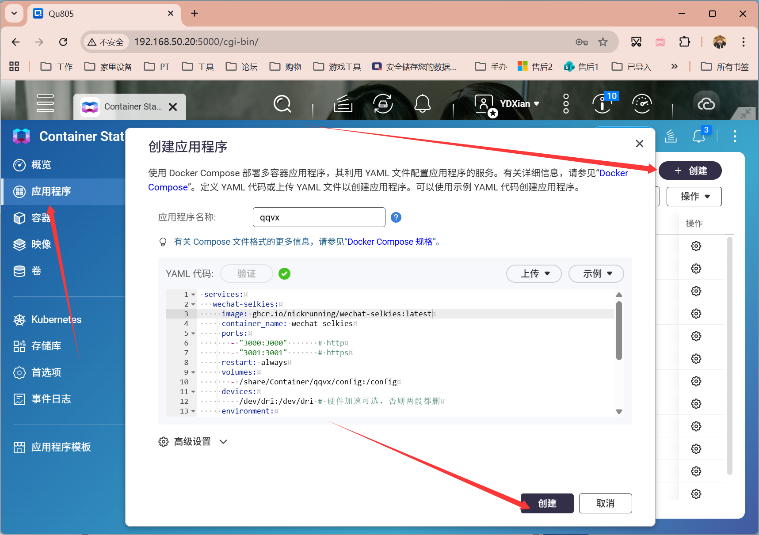Expand the 高级设置 advanced settings section
Image resolution: width=759 pixels, height=535 pixels.
193,441
